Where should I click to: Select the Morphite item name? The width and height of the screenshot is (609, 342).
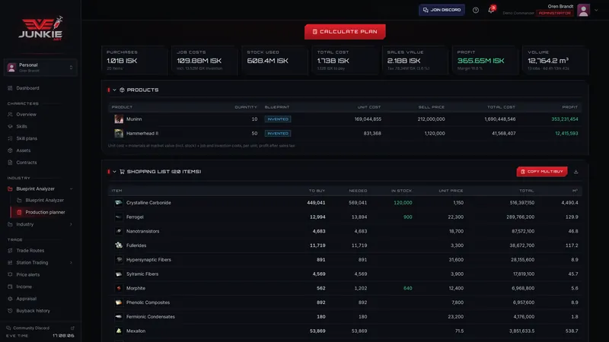136,288
